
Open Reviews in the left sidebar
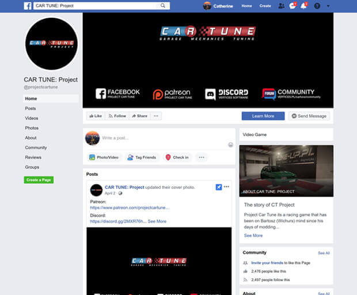(33, 157)
